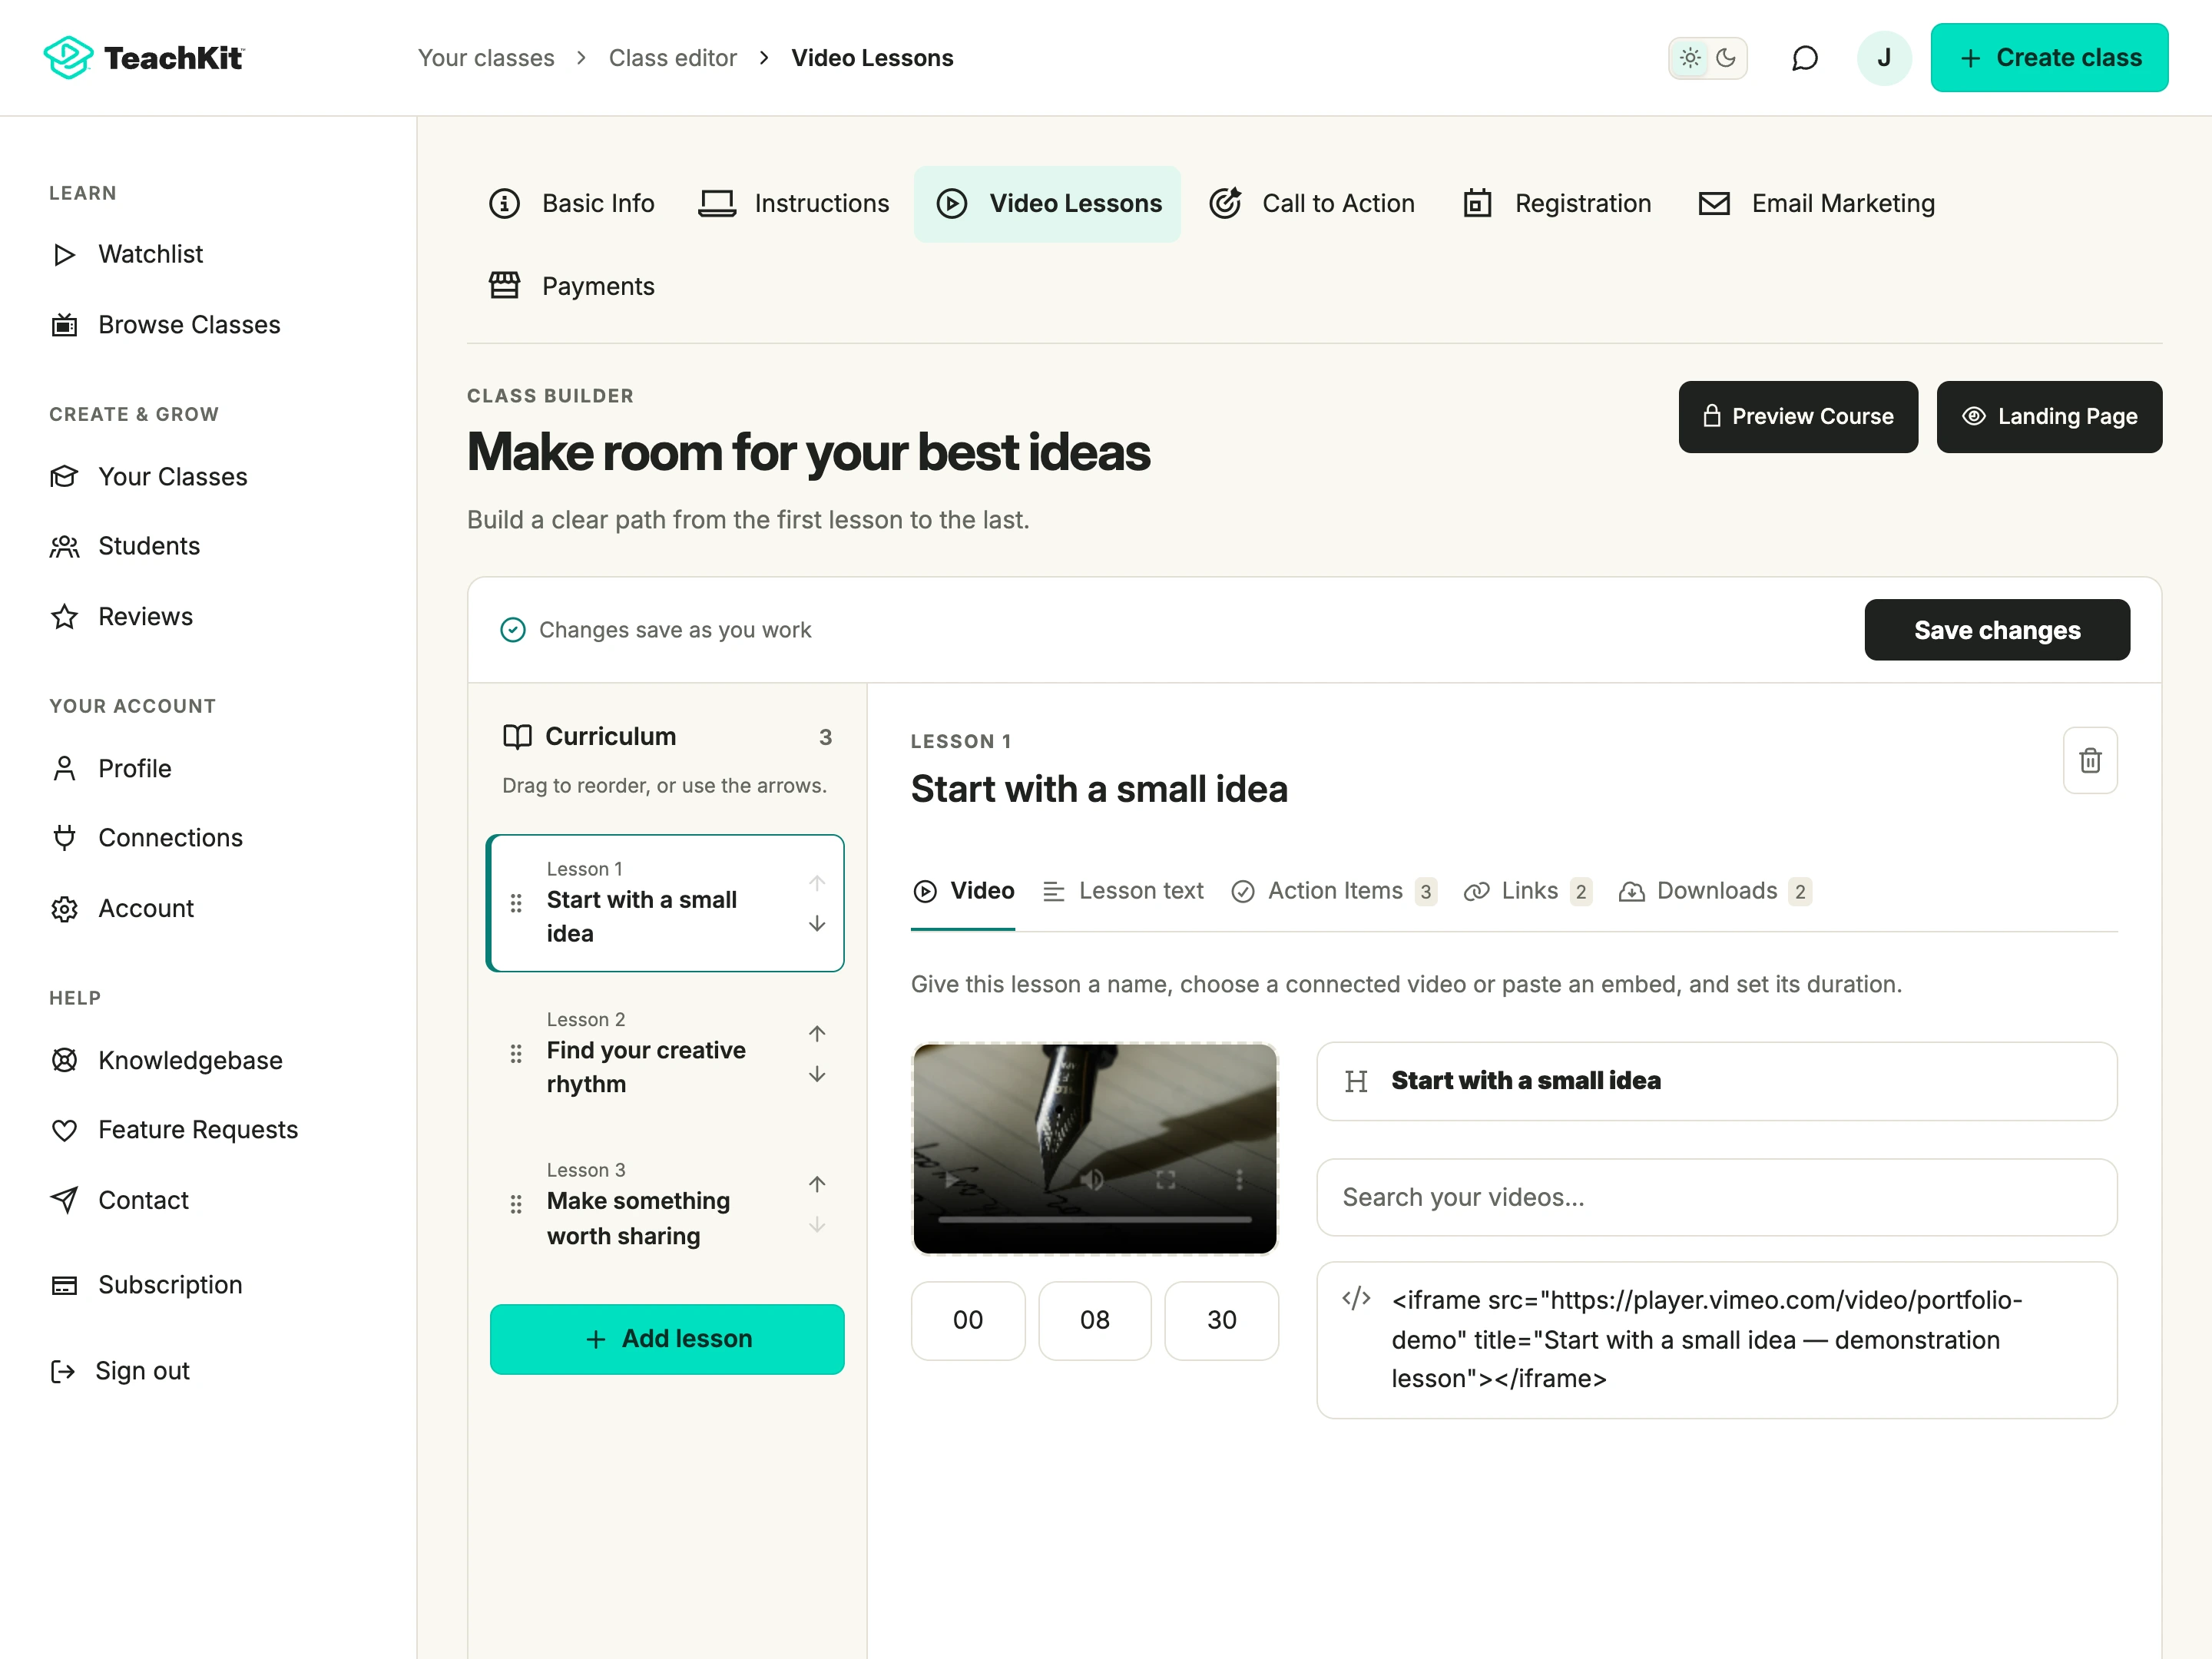Open the Instructions tab
This screenshot has height=1659, width=2212.
point(794,204)
